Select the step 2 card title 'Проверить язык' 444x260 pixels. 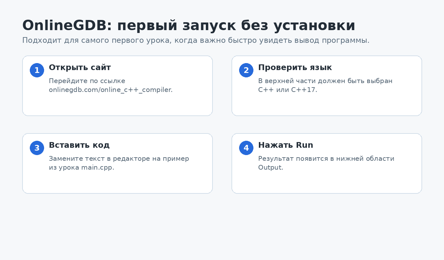pos(295,68)
